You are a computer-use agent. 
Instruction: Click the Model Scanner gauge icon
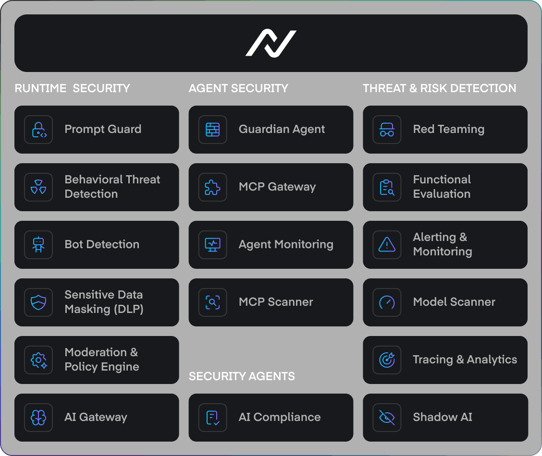point(387,302)
